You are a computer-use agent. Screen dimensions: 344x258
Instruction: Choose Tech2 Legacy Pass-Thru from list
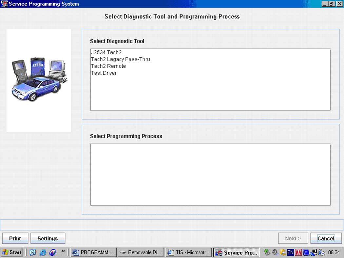point(120,59)
